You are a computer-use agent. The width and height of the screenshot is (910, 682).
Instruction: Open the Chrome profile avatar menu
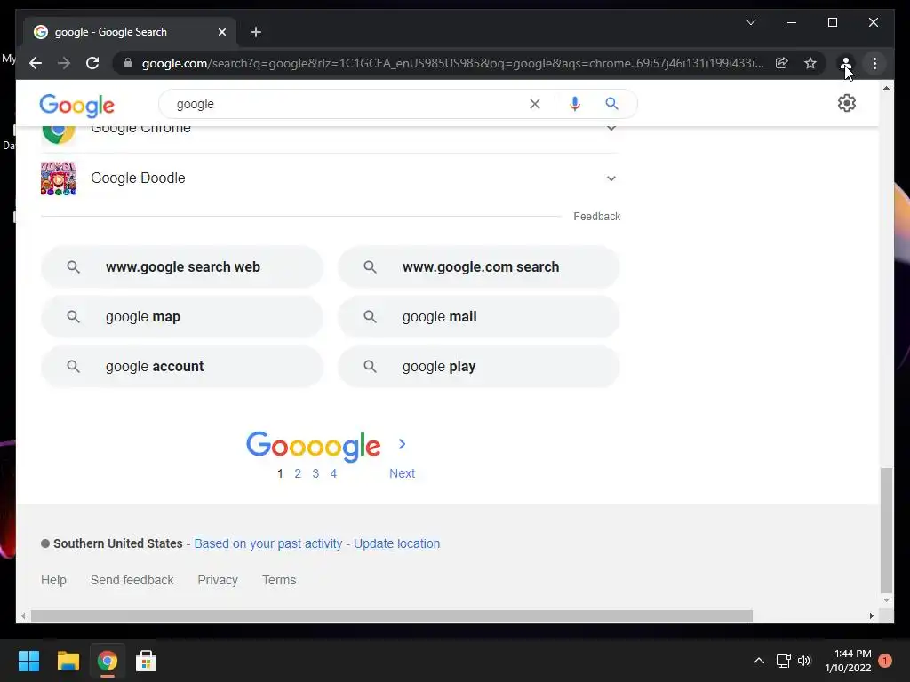(x=846, y=63)
